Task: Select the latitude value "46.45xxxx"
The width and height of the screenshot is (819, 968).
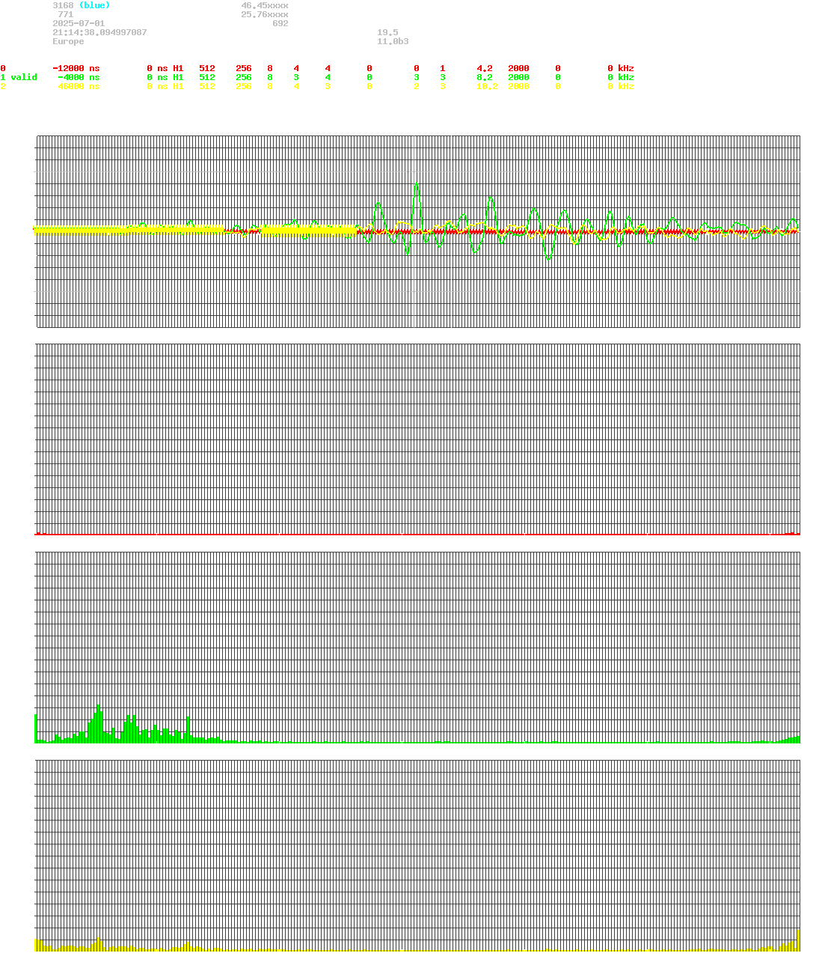Action: point(265,6)
